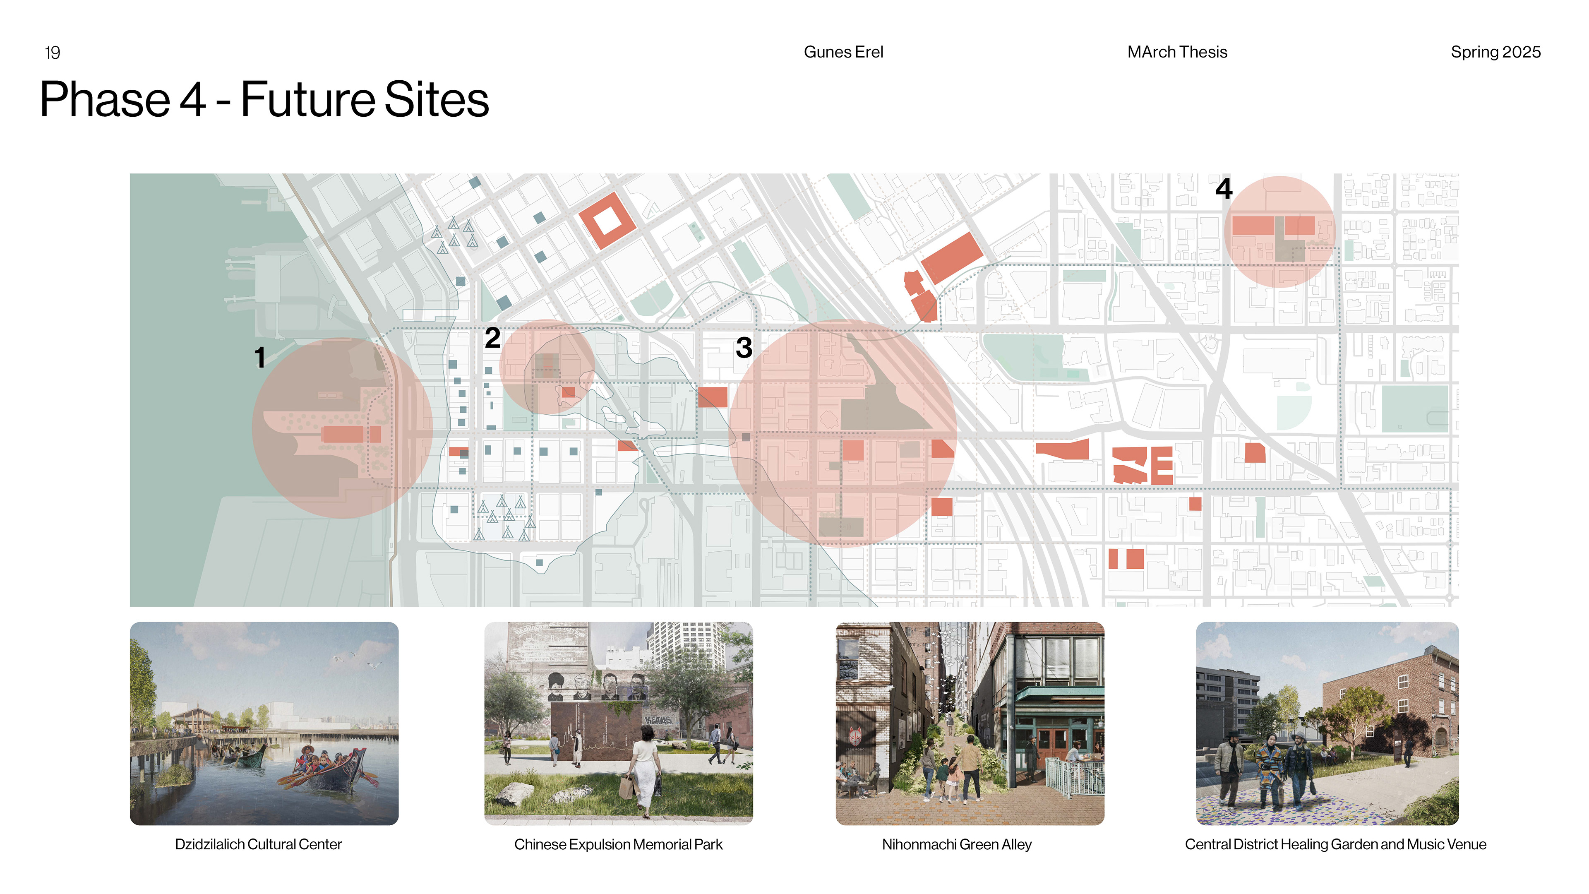Click the 'Spring 2025' header text
This screenshot has width=1589, height=894.
(1495, 52)
